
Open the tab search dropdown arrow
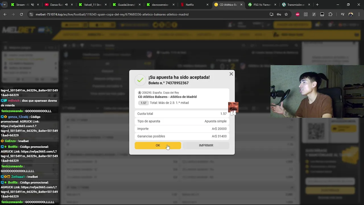pyautogui.click(x=4, y=5)
